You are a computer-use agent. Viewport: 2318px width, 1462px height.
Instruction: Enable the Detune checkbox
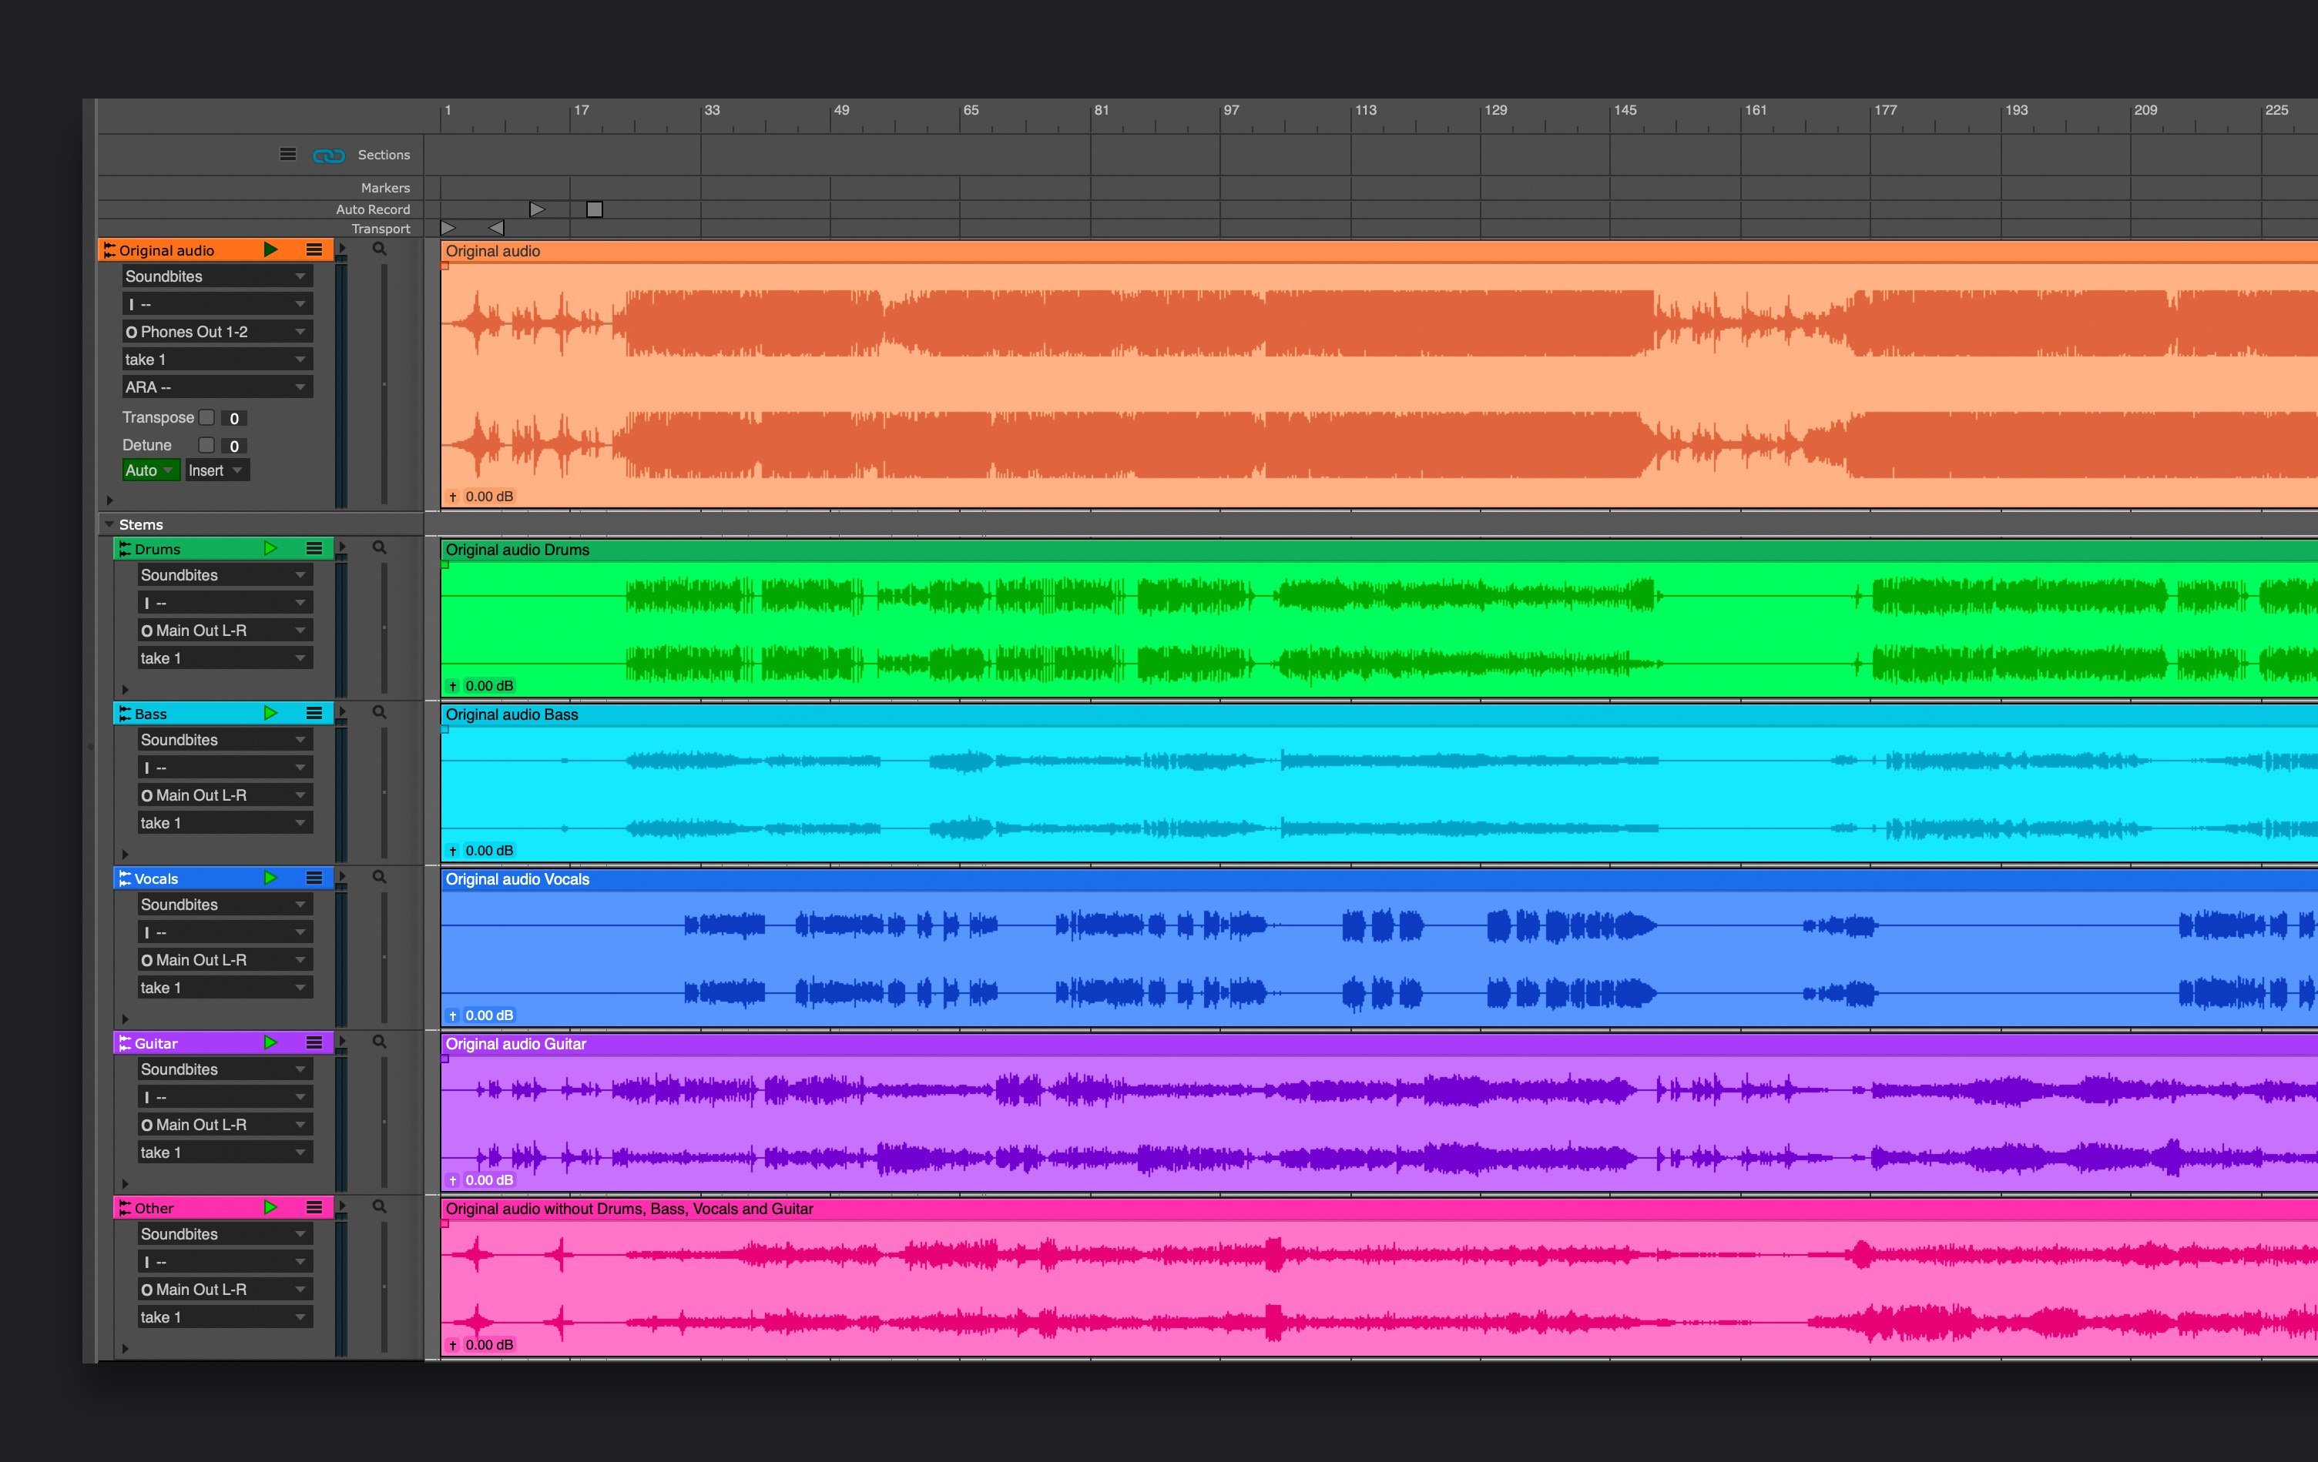(206, 445)
